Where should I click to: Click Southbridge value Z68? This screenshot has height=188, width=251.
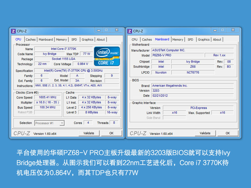193,67
